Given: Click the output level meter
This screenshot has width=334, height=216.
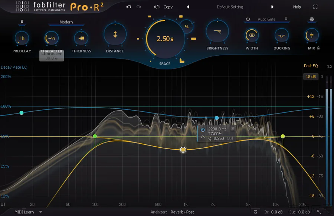Looking at the screenshot, I should click(329, 141).
